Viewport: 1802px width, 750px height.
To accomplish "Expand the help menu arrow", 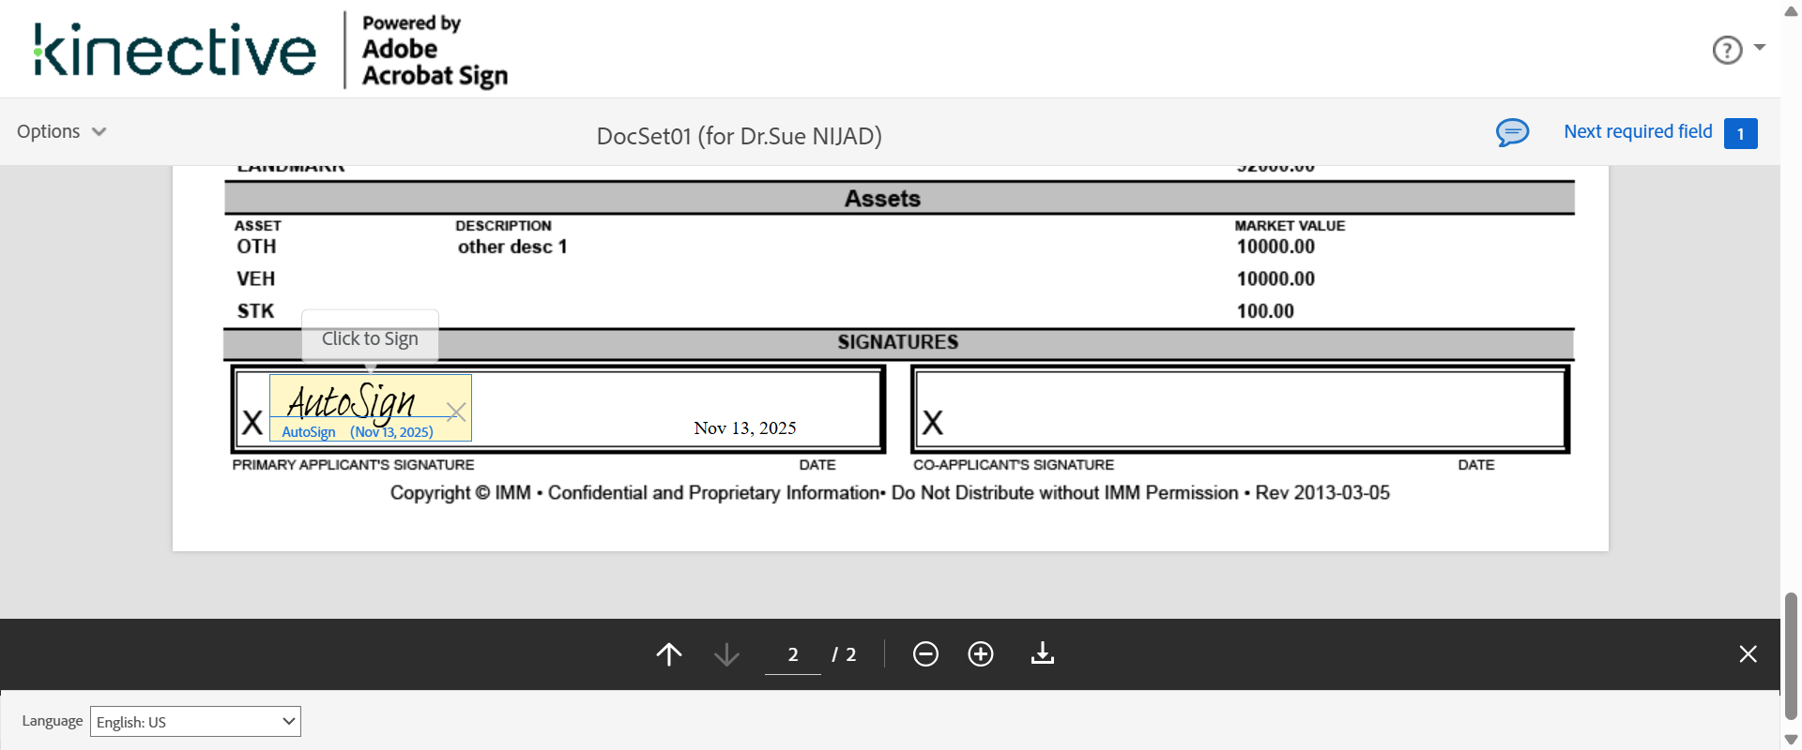I will (1760, 47).
